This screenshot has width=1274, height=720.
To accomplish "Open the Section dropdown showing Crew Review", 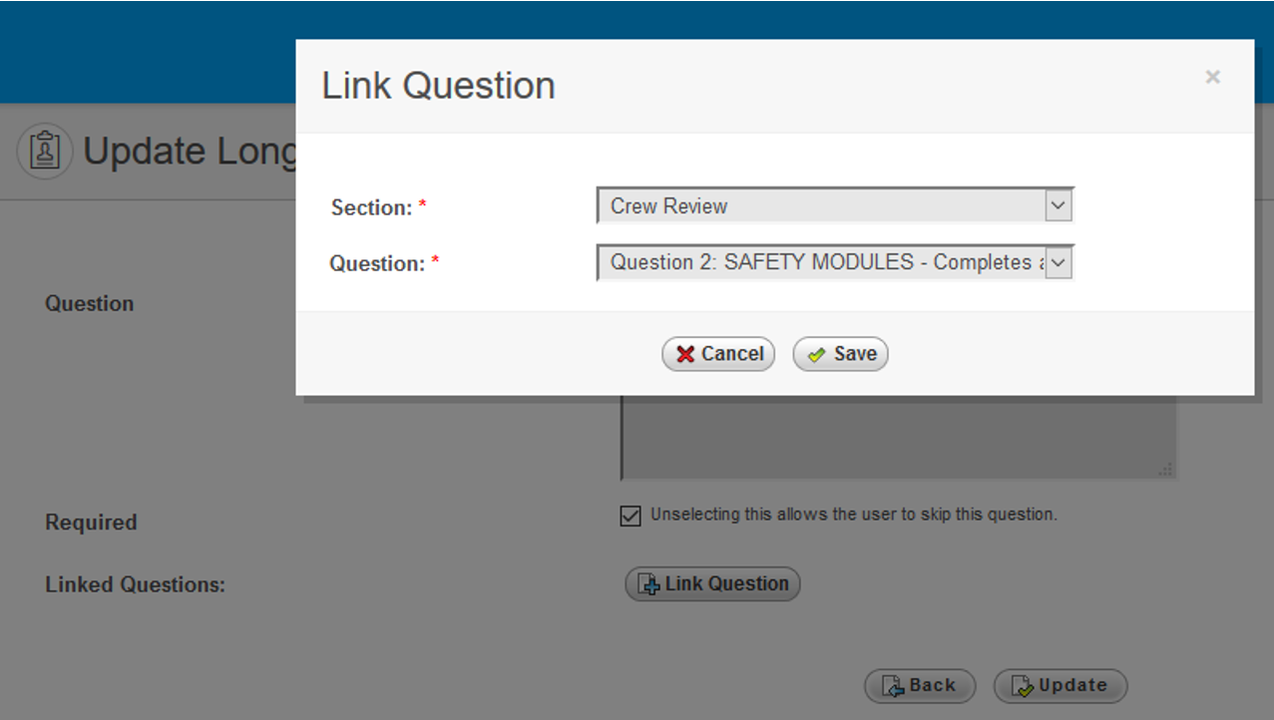I will click(x=820, y=206).
